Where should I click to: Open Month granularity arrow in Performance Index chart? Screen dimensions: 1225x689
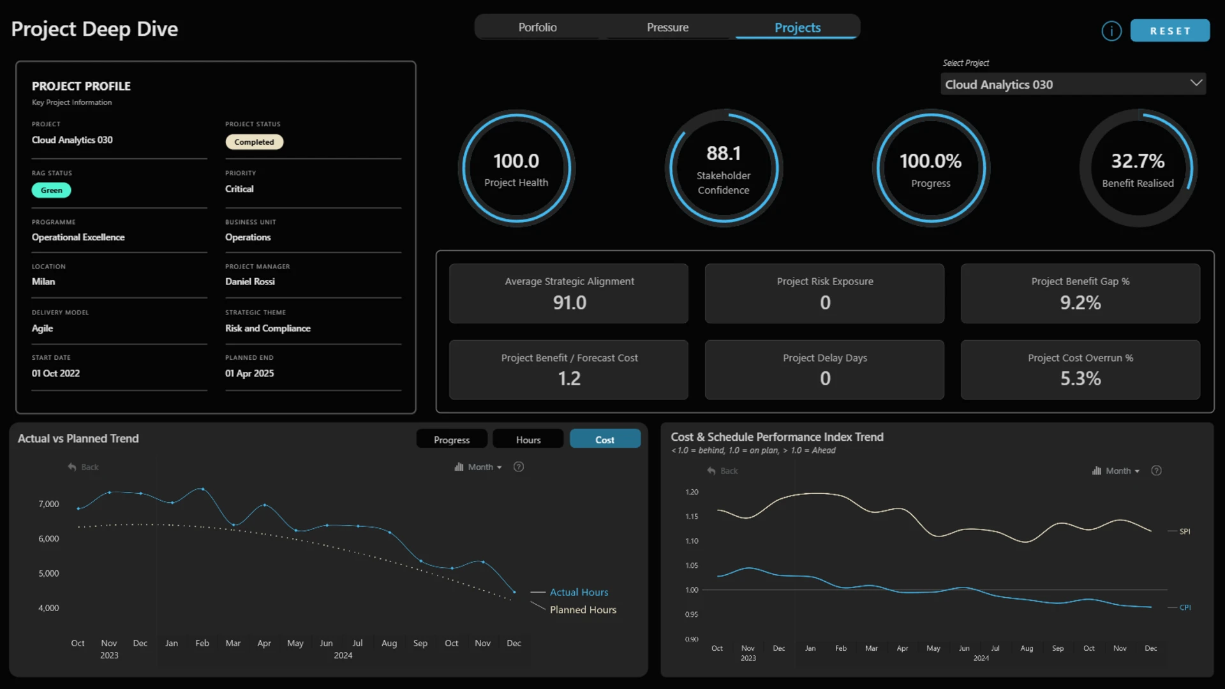coord(1137,471)
